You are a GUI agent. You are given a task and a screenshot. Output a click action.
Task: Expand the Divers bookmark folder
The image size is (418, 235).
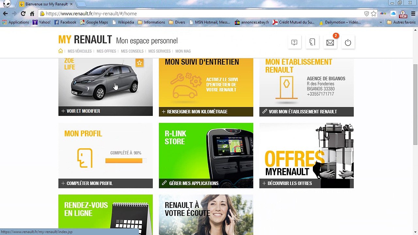(177, 22)
